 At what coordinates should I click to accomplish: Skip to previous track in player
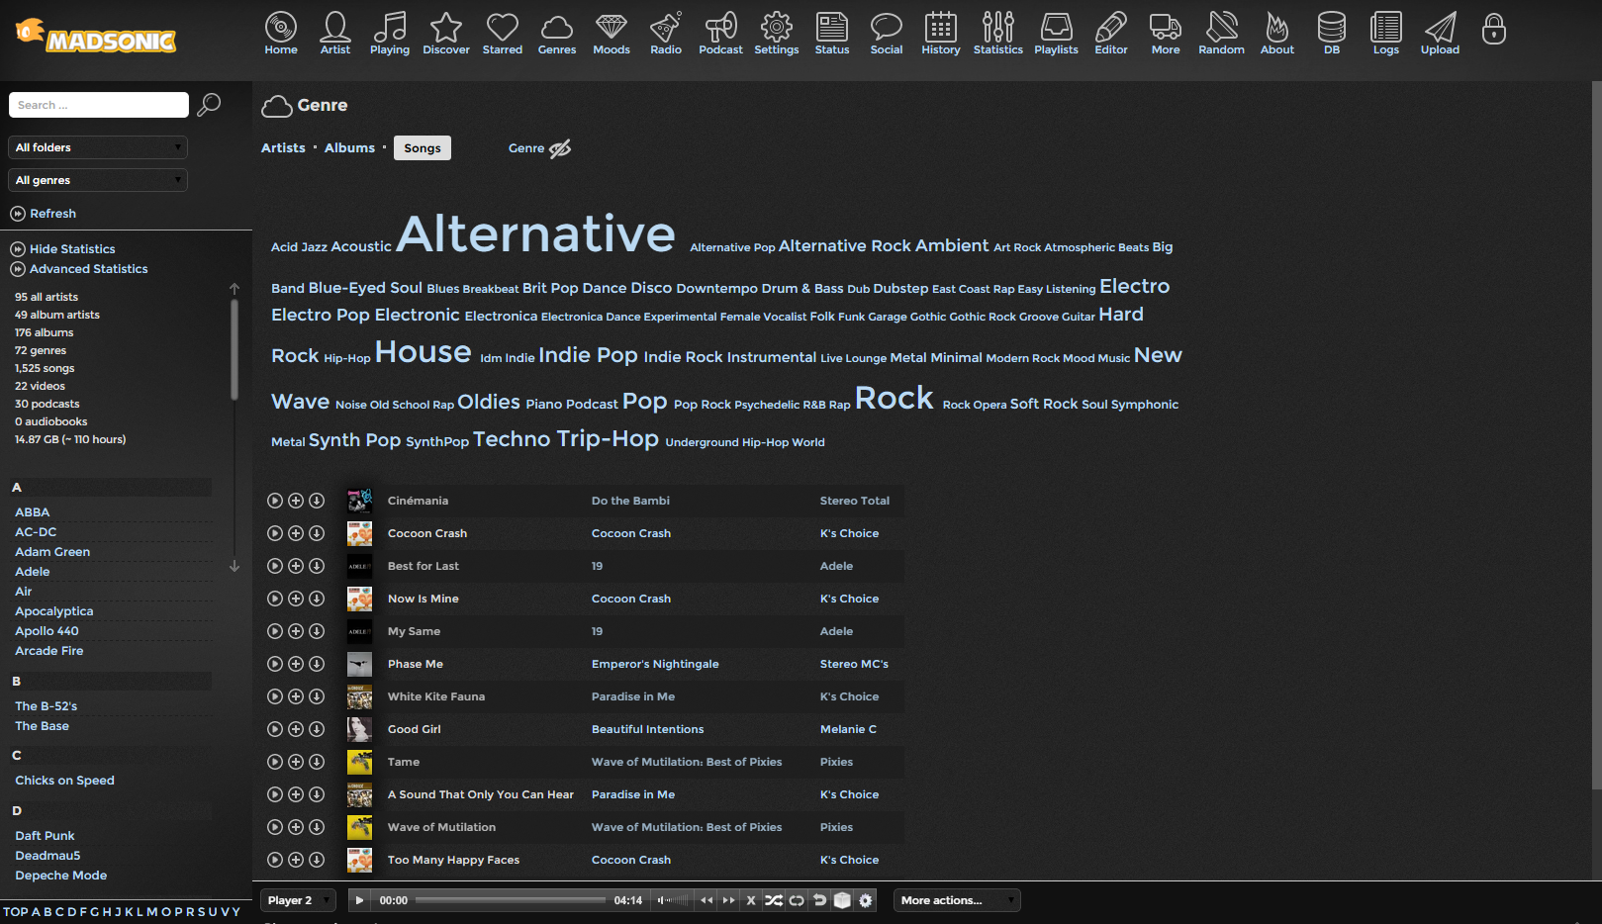(x=707, y=900)
